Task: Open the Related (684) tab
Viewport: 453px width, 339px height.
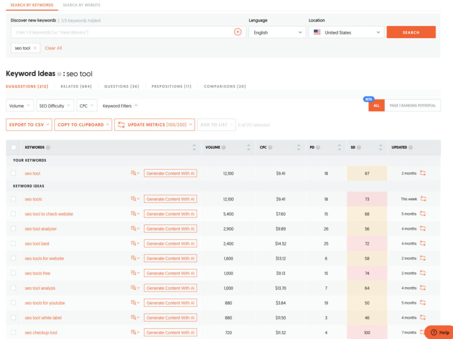Action: (76, 86)
